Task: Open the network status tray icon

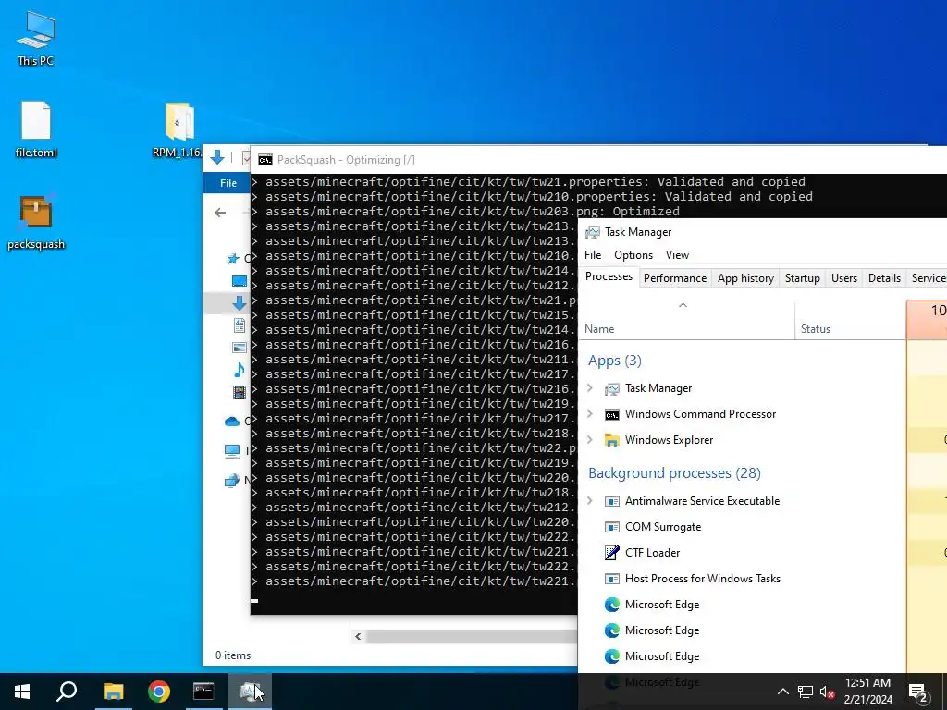Action: coord(806,692)
